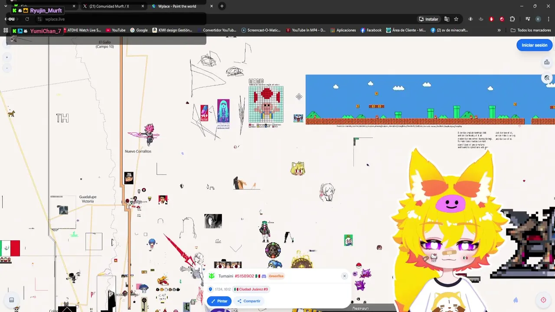
Task: Bookmark this page with the star icon
Action: click(456, 19)
